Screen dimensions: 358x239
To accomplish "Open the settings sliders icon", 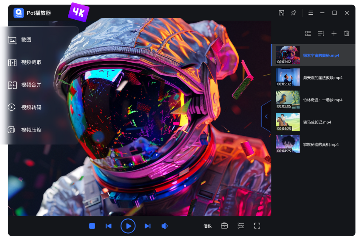I will point(241,226).
